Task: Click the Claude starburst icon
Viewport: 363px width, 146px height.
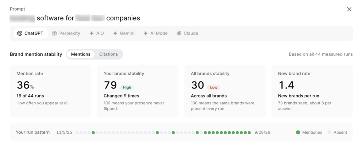Action: [x=179, y=34]
